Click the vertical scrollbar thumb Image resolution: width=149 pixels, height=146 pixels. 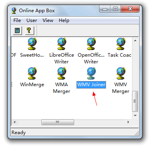(x=135, y=101)
